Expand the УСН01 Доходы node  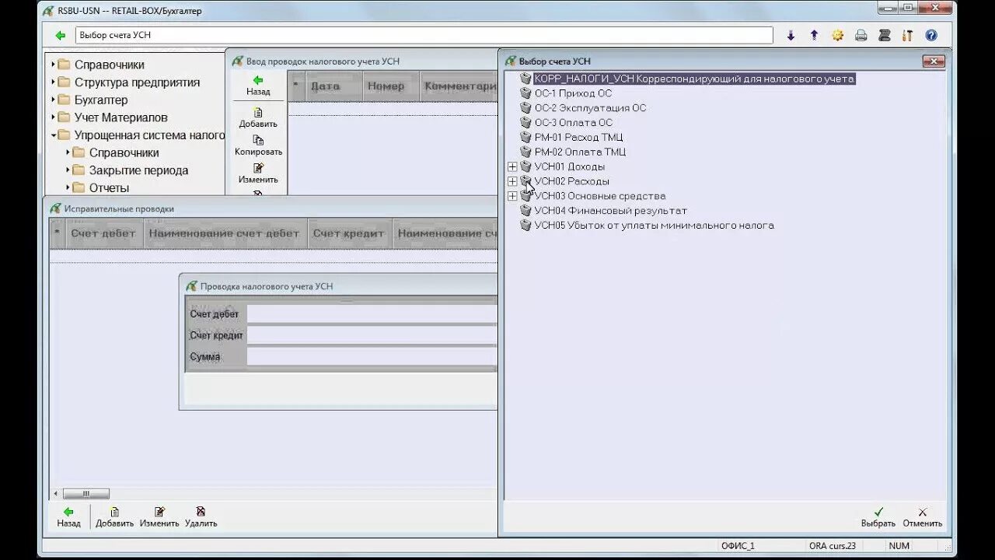tap(512, 166)
